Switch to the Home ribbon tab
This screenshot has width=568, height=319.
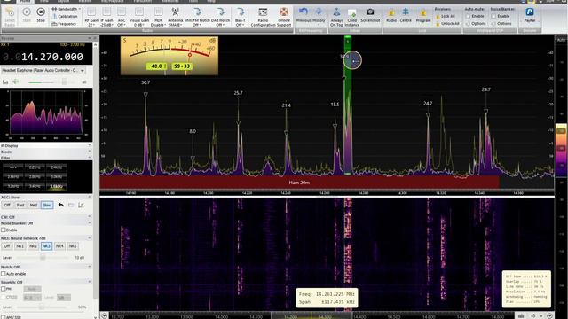tap(25, 2)
